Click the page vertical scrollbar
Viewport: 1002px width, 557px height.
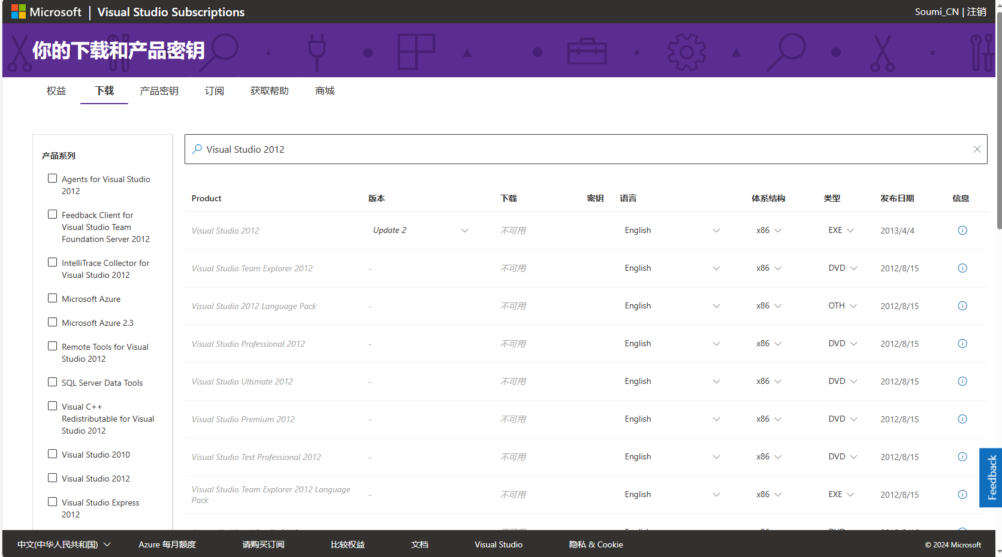point(999,120)
